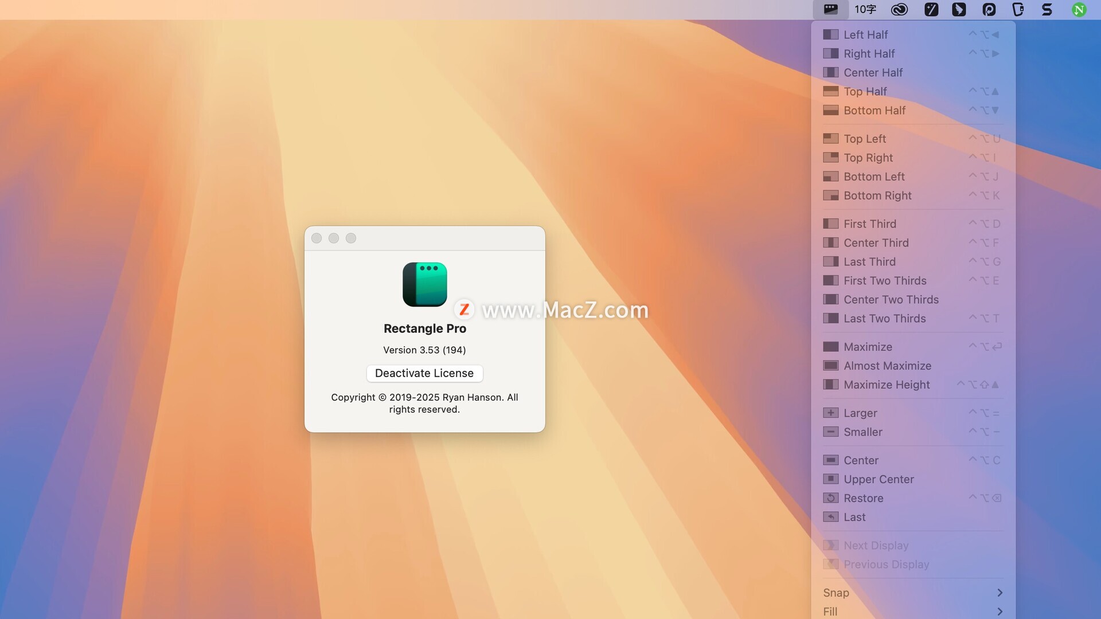Image resolution: width=1101 pixels, height=619 pixels.
Task: Click the Center Third layout icon
Action: tap(830, 242)
